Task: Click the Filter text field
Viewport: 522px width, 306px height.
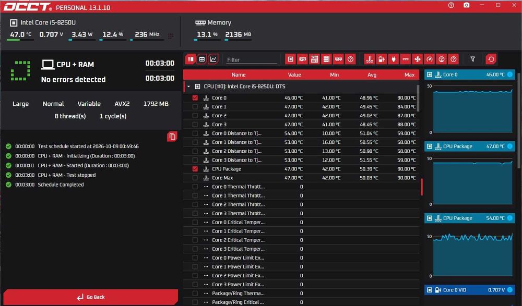Action: pyautogui.click(x=252, y=60)
